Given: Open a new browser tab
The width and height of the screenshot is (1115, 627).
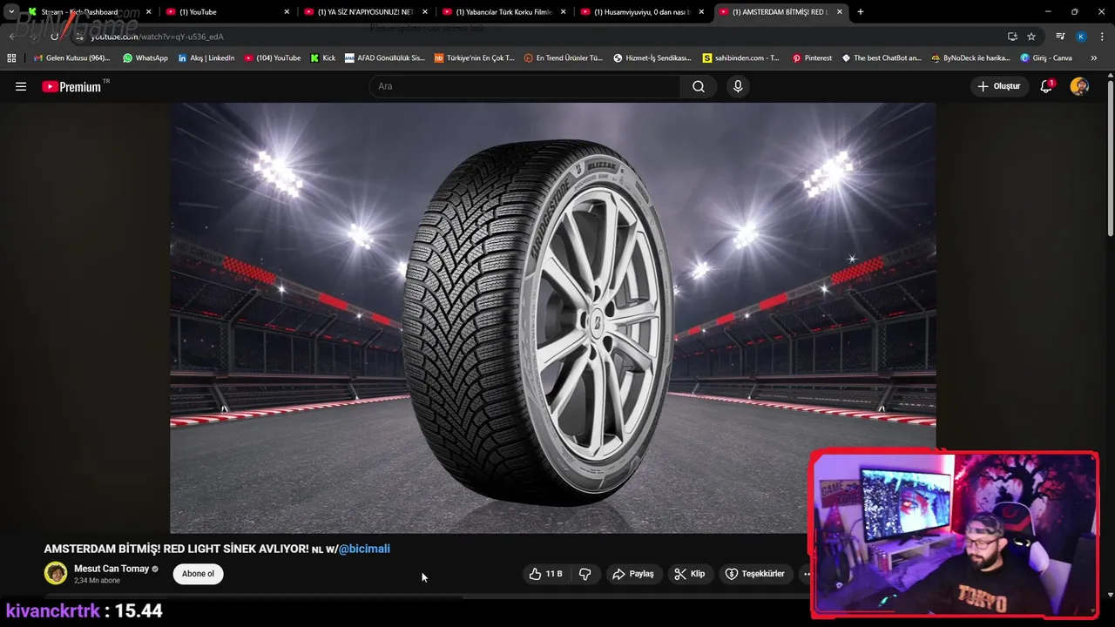Looking at the screenshot, I should point(861,12).
